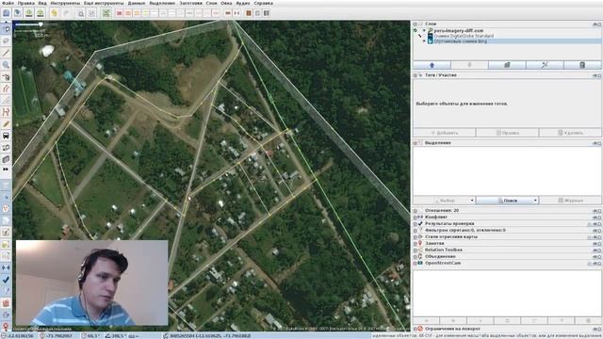Open preferences icon next to search
603x339 pixels.
[91, 13]
